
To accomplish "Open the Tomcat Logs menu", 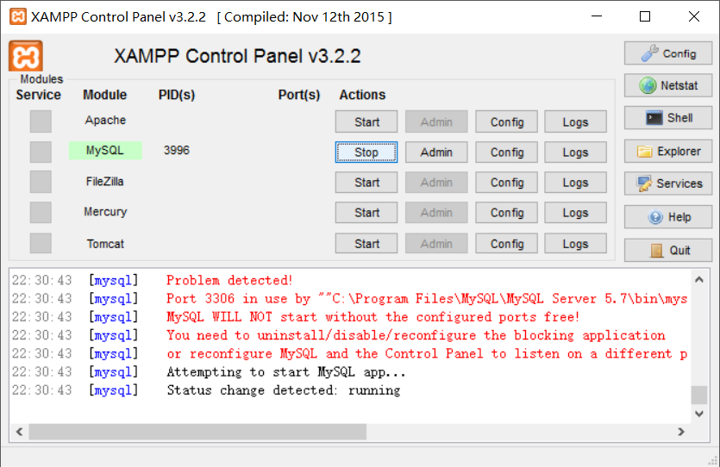I will pyautogui.click(x=575, y=244).
